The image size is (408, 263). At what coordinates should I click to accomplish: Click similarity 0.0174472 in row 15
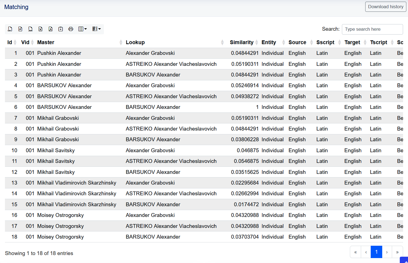pyautogui.click(x=246, y=205)
